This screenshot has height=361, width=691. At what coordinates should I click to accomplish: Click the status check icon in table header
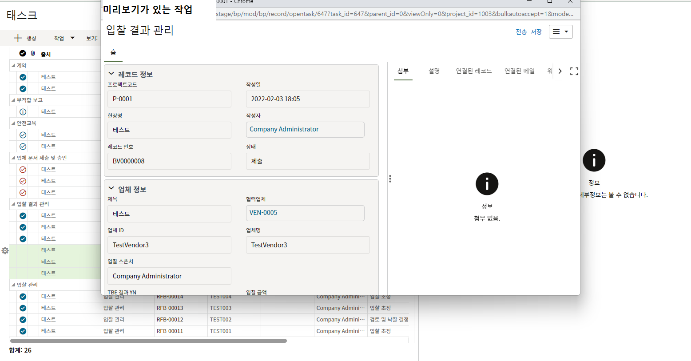(x=23, y=53)
